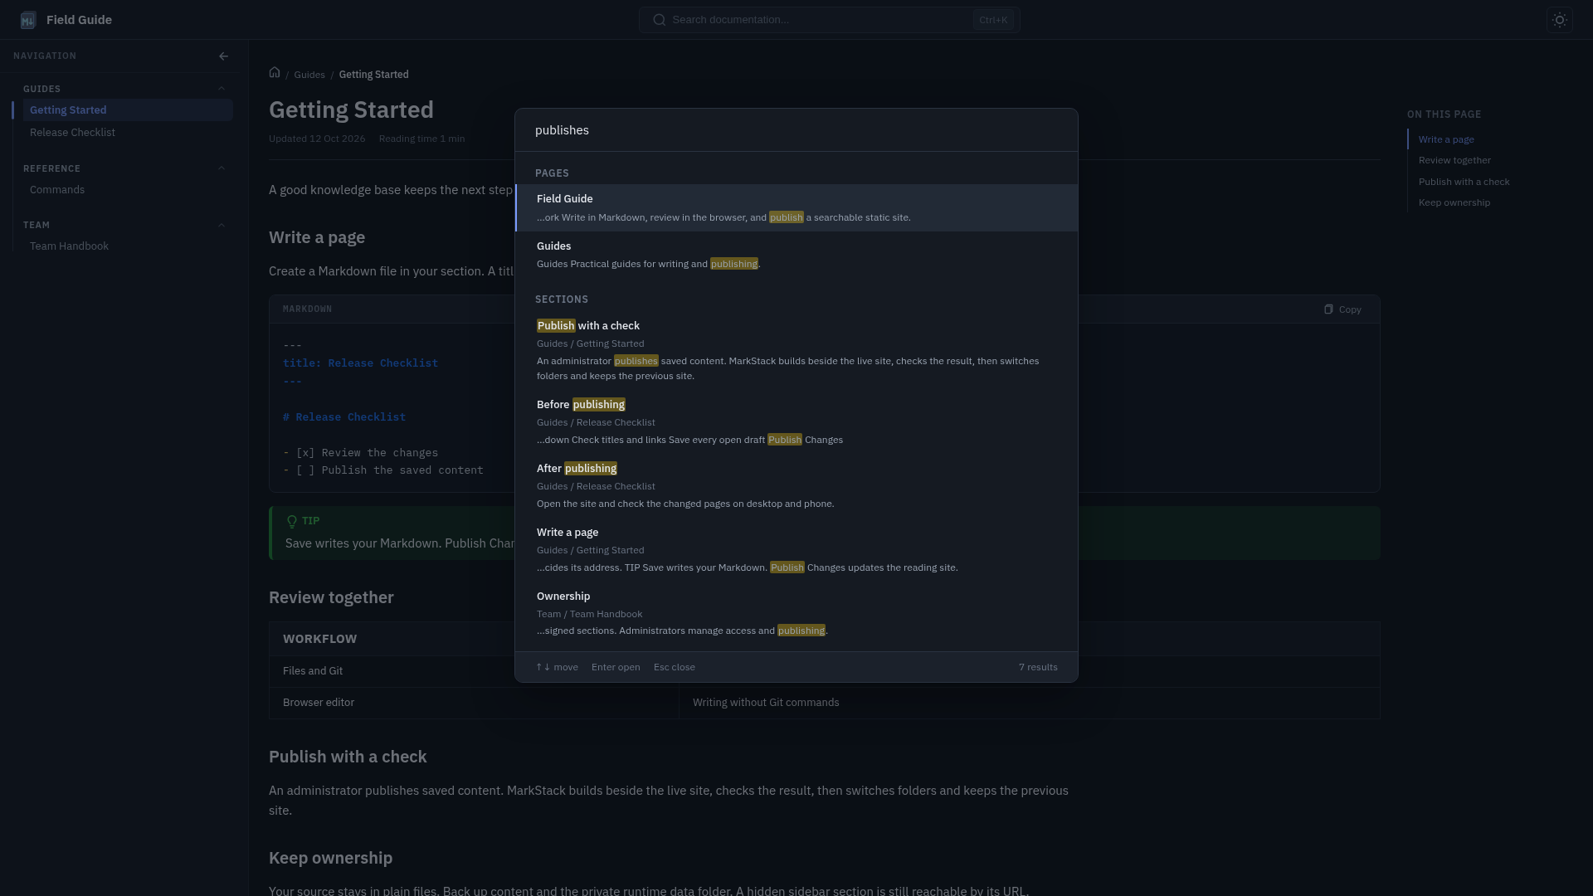Open Getting Started in the sidebar
1593x896 pixels.
point(128,110)
